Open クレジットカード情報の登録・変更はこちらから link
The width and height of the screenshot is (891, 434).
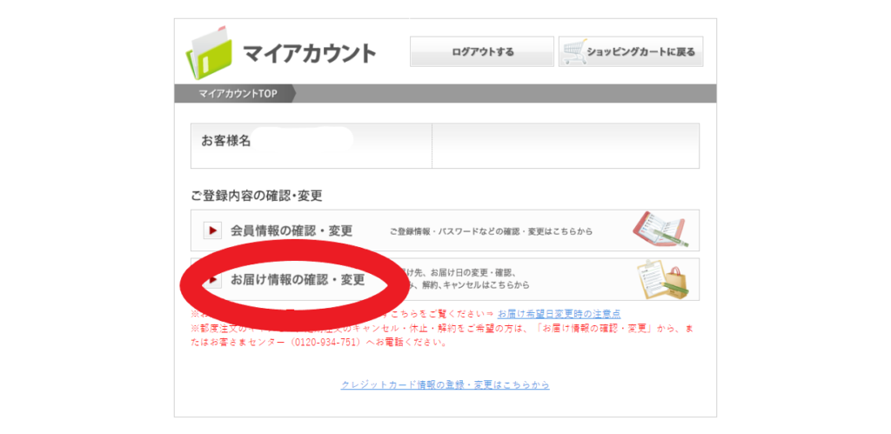[x=445, y=385]
